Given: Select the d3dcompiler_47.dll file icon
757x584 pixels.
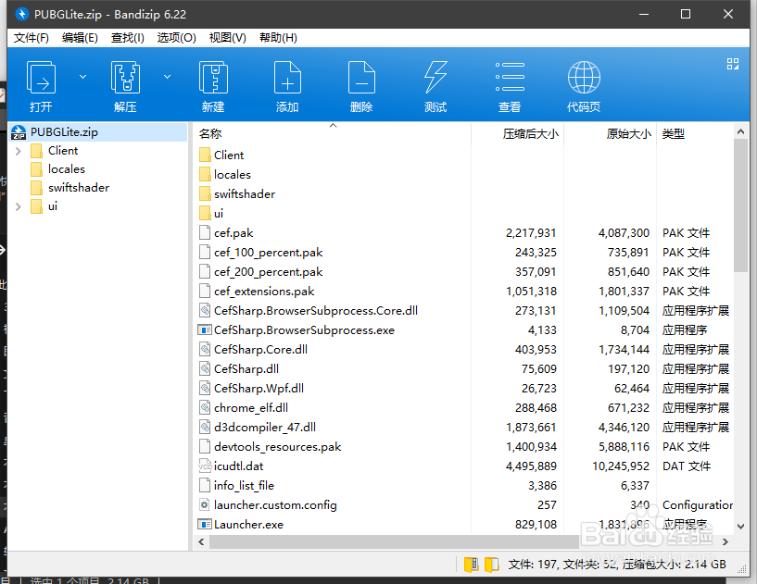Looking at the screenshot, I should [205, 427].
